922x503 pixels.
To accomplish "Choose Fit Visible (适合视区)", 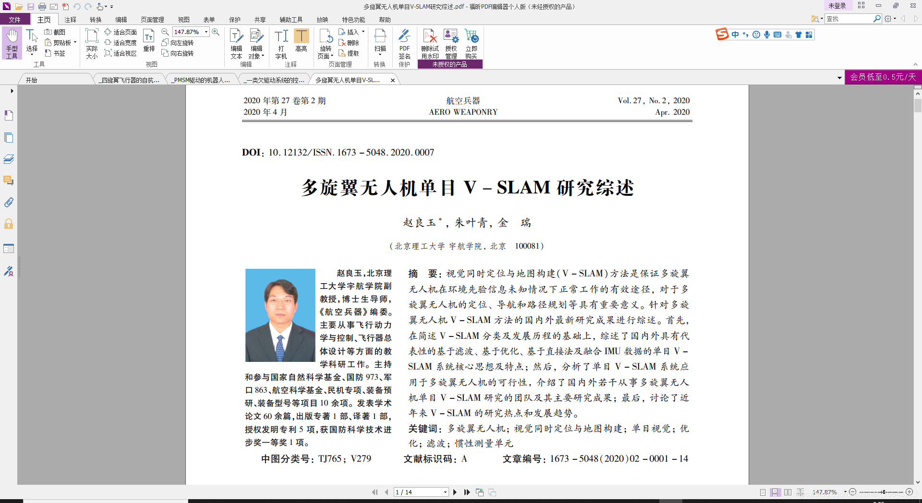I will tap(121, 53).
